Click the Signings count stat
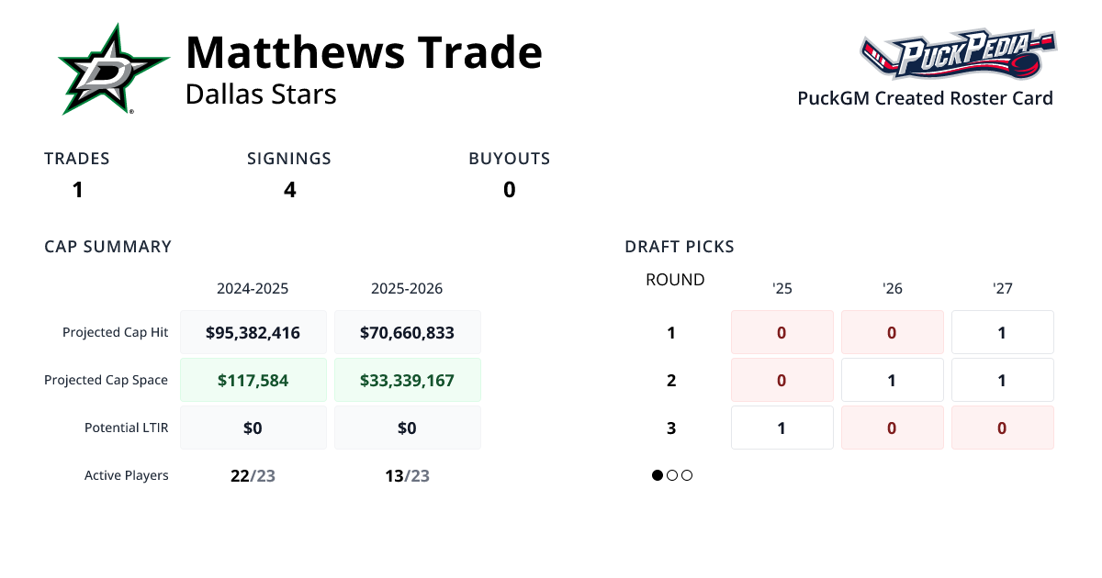 [x=289, y=189]
